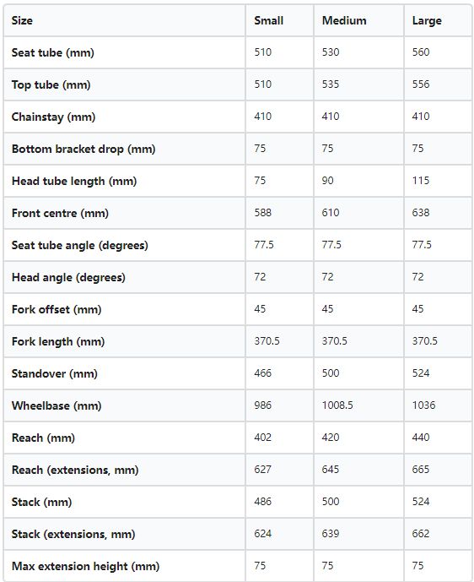The height and width of the screenshot is (582, 474).
Task: Click Bottom bracket drop (mm) label
Action: click(83, 149)
